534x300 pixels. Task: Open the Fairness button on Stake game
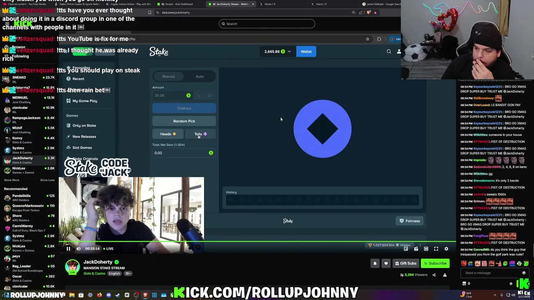coord(410,221)
